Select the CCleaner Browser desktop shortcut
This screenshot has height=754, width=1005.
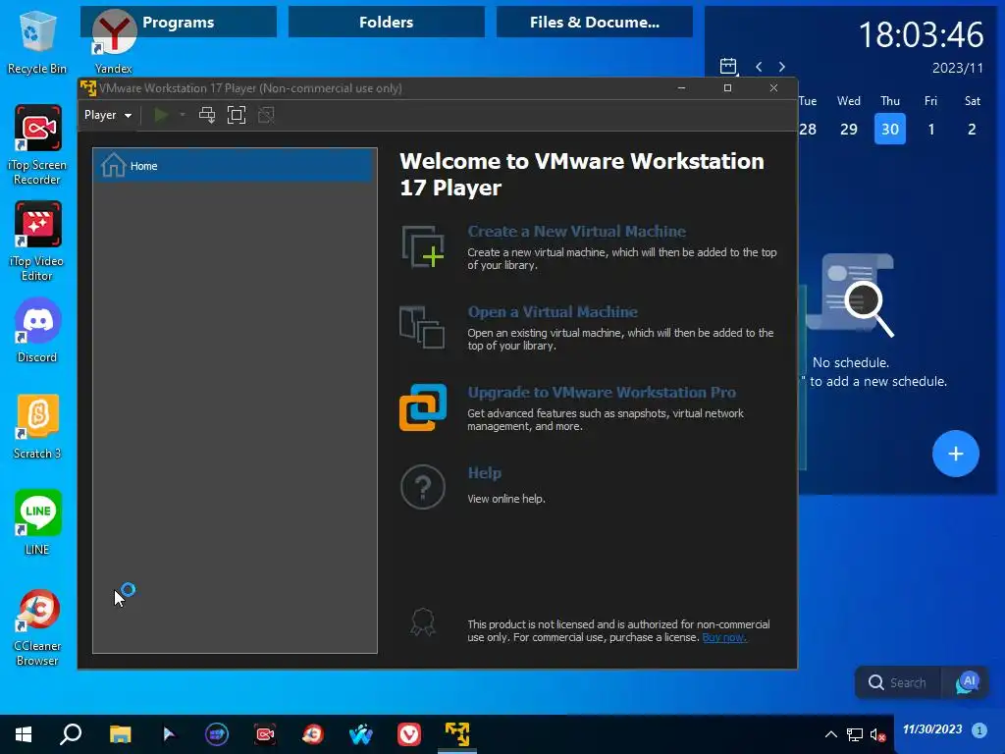[x=37, y=627]
